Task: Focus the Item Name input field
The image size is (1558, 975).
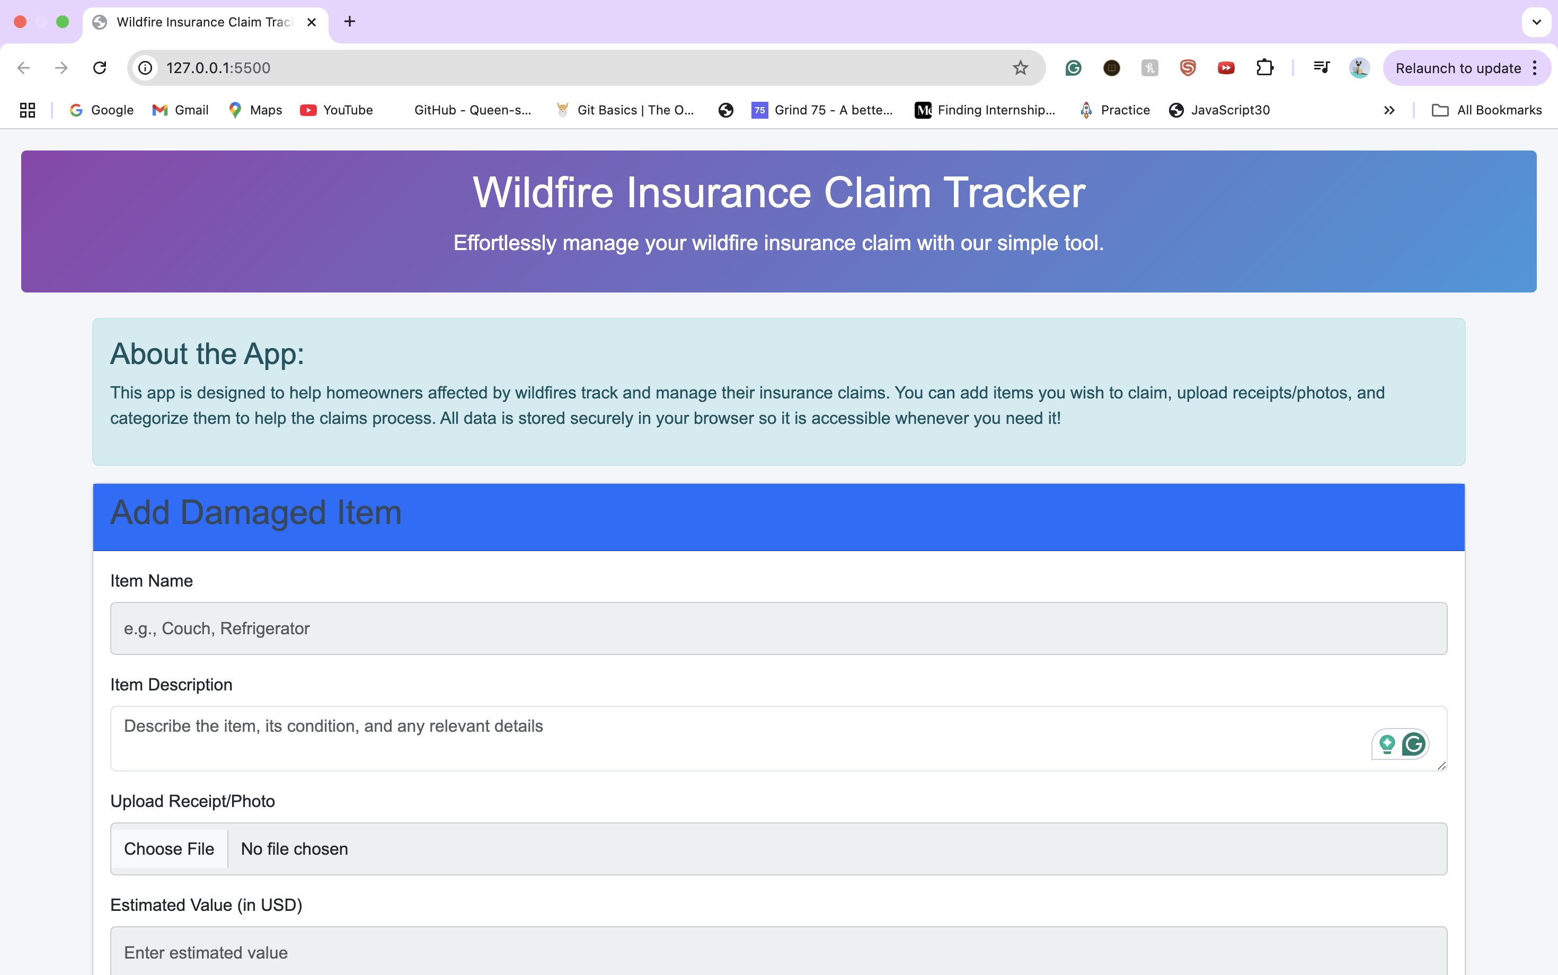Action: coord(778,628)
